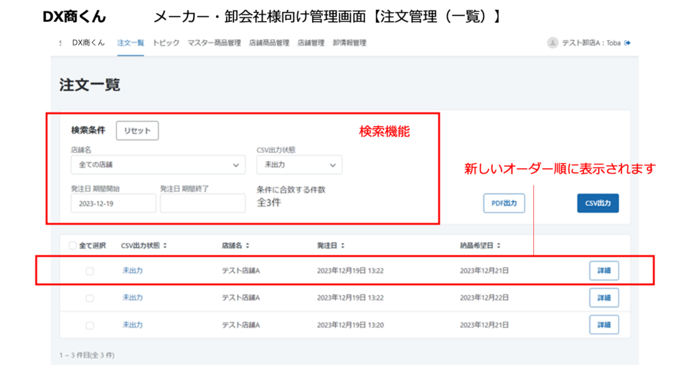The image size is (681, 383).
Task: Open 詳細 for the 13:20 order
Action: (x=603, y=325)
